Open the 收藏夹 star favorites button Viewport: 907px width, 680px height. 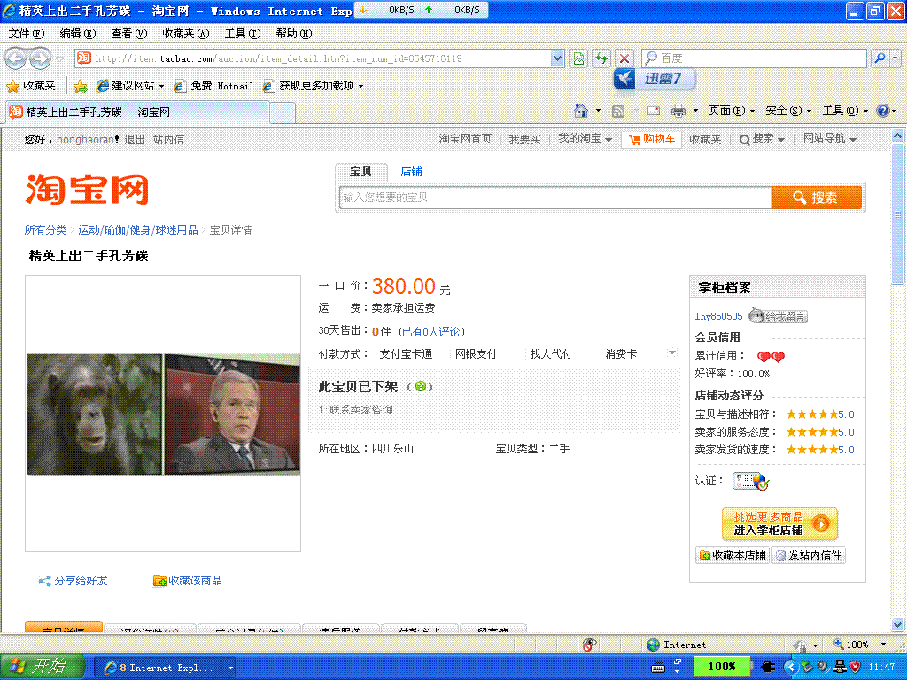click(x=31, y=86)
